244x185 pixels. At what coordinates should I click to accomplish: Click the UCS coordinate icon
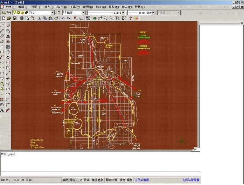(81, 18)
